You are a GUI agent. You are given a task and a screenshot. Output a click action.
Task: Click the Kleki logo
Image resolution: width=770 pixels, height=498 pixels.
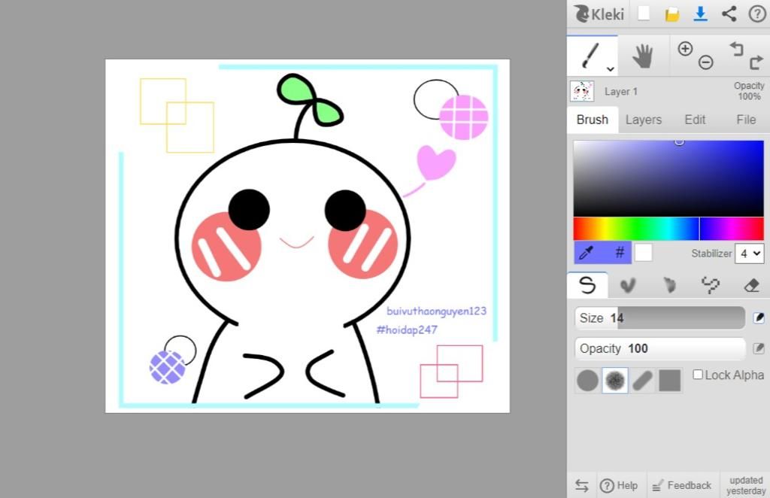(599, 14)
